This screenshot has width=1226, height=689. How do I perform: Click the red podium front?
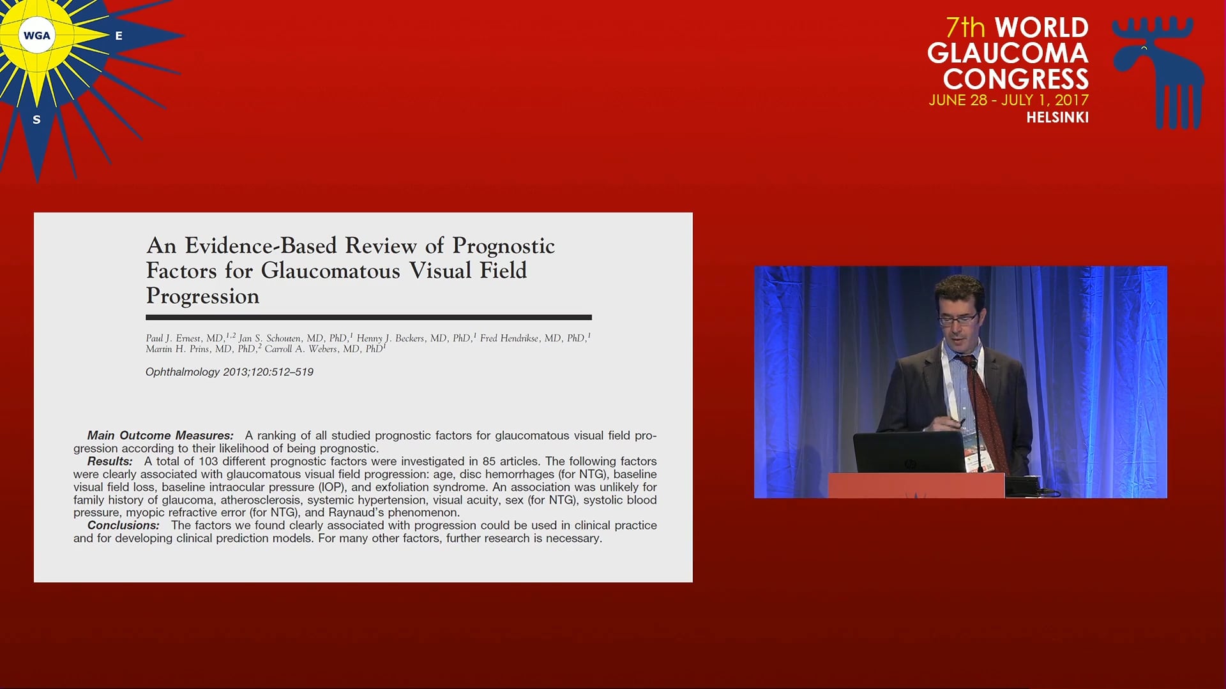pos(915,486)
